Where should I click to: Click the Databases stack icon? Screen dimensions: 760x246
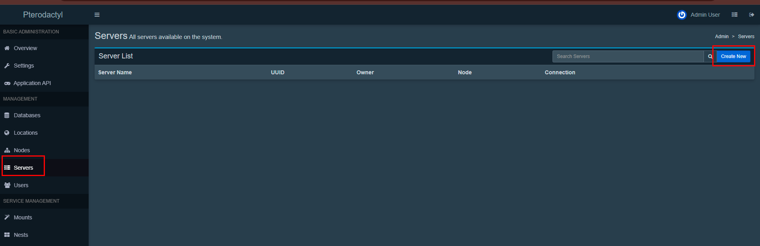point(7,115)
